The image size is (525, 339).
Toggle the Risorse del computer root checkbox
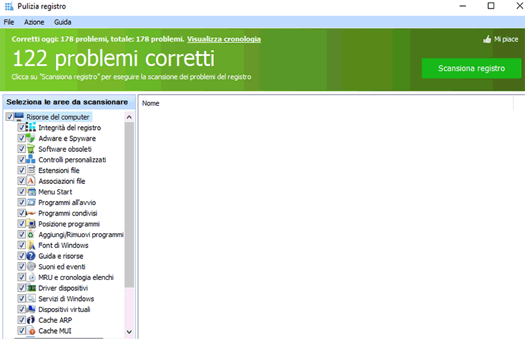click(x=9, y=117)
